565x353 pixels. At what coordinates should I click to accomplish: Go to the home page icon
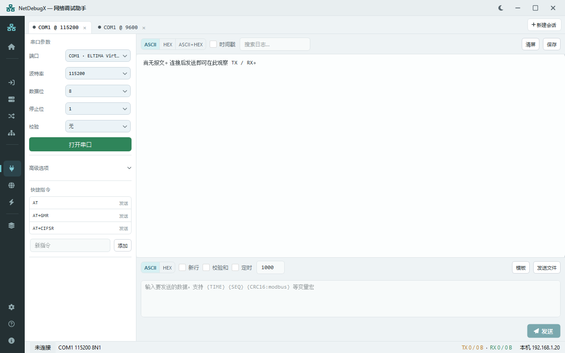pos(11,47)
